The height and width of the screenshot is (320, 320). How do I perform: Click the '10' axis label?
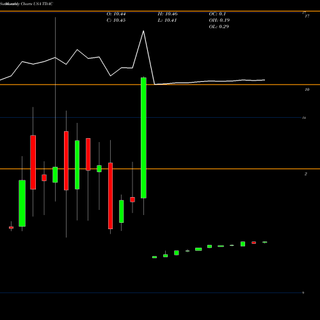click(x=307, y=90)
